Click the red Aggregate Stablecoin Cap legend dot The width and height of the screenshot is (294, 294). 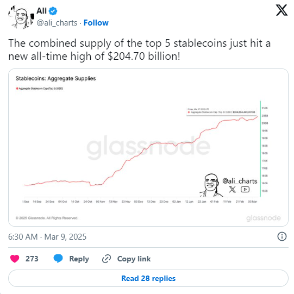coord(17,89)
